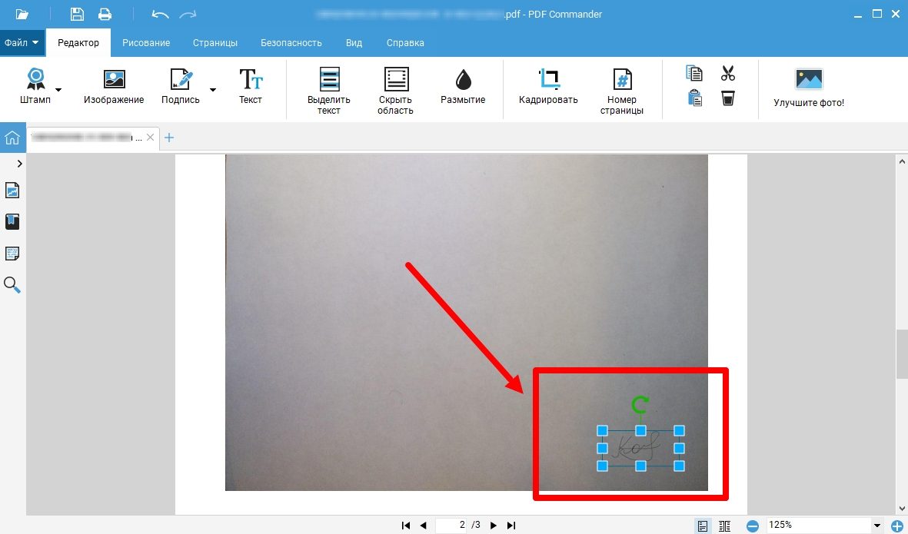Activate the Blur (Размытие) tool
Viewport: 908px width, 534px height.
pos(463,80)
